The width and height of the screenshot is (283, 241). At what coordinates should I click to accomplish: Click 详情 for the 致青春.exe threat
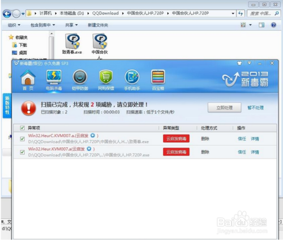coord(255,139)
